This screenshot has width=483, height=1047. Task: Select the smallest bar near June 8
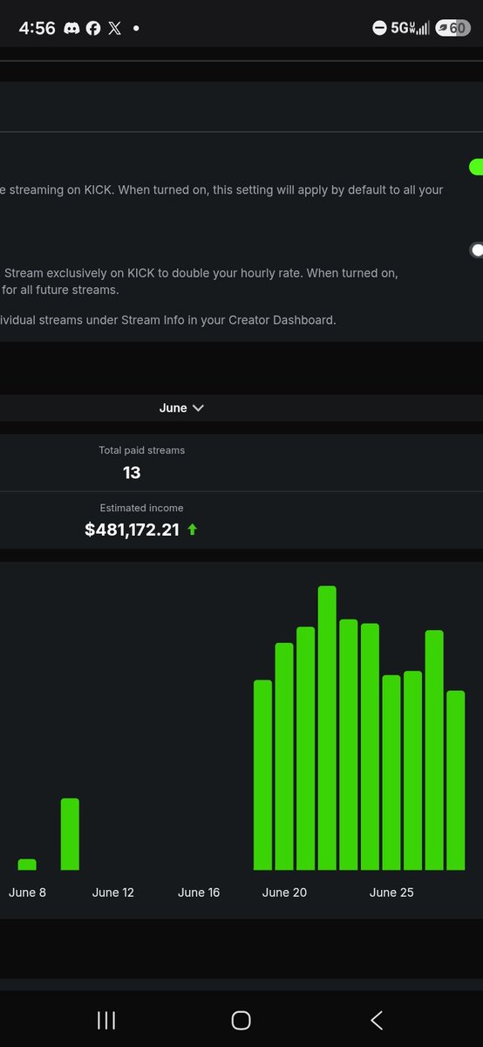(x=27, y=865)
